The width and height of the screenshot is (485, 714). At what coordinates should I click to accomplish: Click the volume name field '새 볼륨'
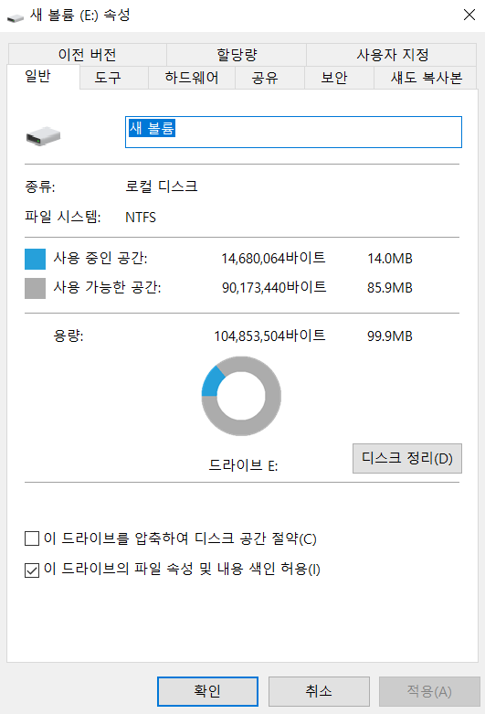point(293,132)
